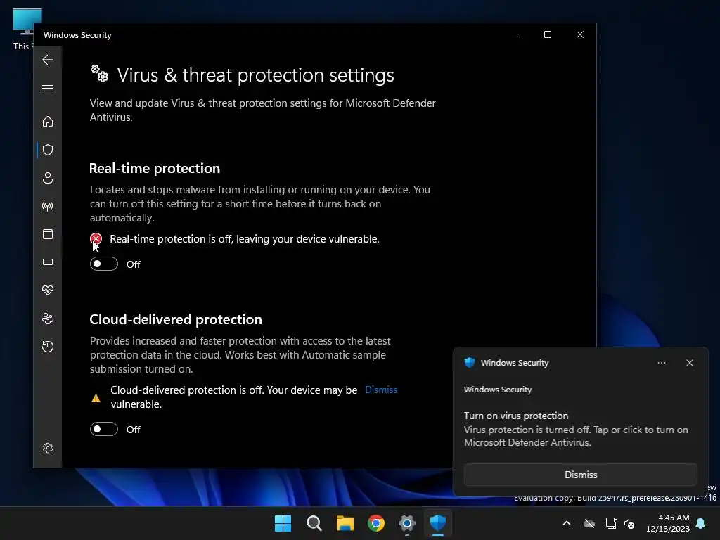Click the yellow cloud protection warning icon
This screenshot has height=540, width=720.
[96, 398]
